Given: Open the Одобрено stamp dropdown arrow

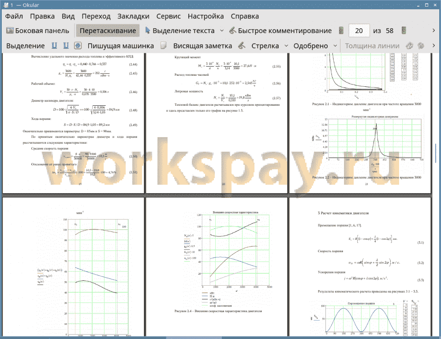Looking at the screenshot, I should click(335, 46).
